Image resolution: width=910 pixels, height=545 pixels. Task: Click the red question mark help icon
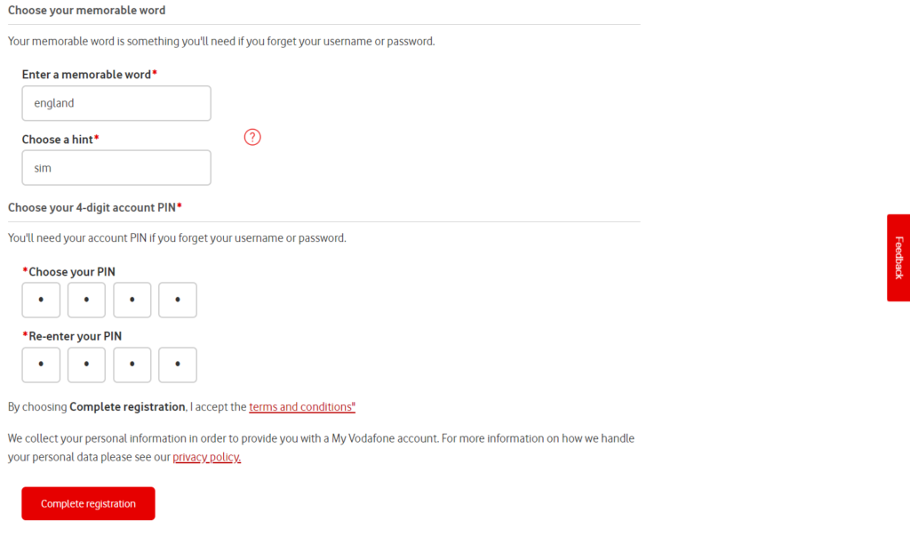pyautogui.click(x=252, y=137)
